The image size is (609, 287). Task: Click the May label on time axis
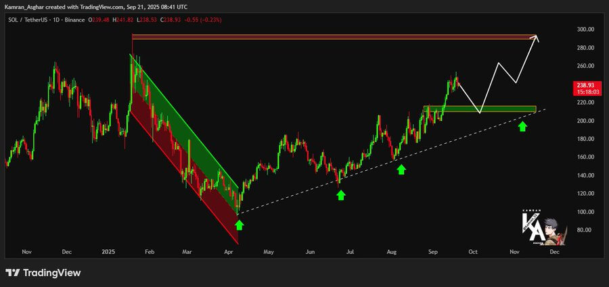point(269,252)
